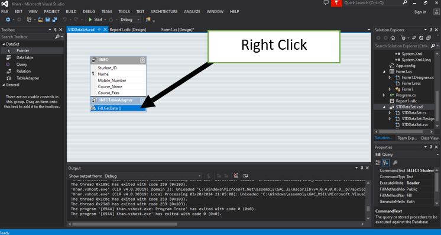Click the Find in Files toolbar icon

(x=148, y=20)
